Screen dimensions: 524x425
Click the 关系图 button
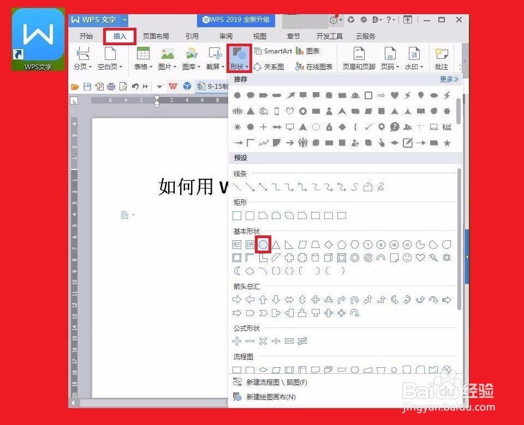click(269, 66)
